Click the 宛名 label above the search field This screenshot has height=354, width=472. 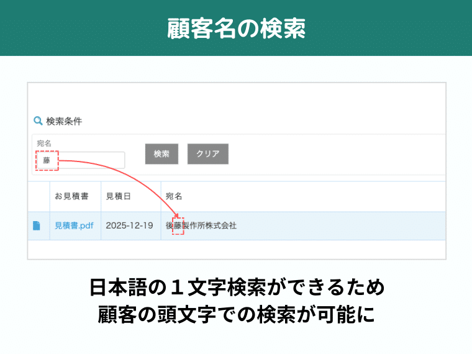click(x=44, y=143)
